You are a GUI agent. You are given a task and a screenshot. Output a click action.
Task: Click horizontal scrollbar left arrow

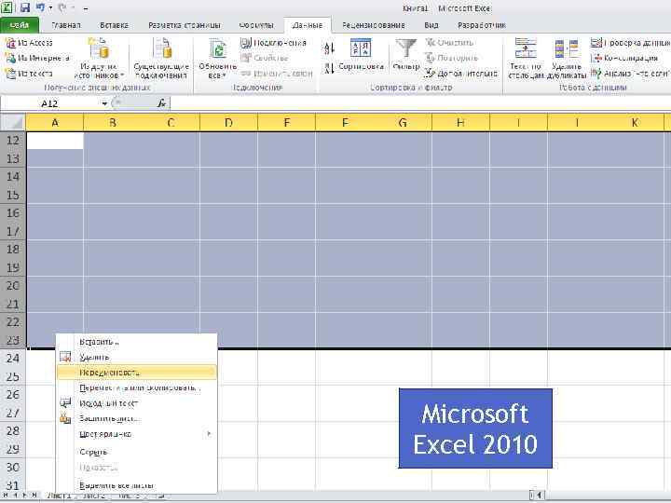click(540, 496)
